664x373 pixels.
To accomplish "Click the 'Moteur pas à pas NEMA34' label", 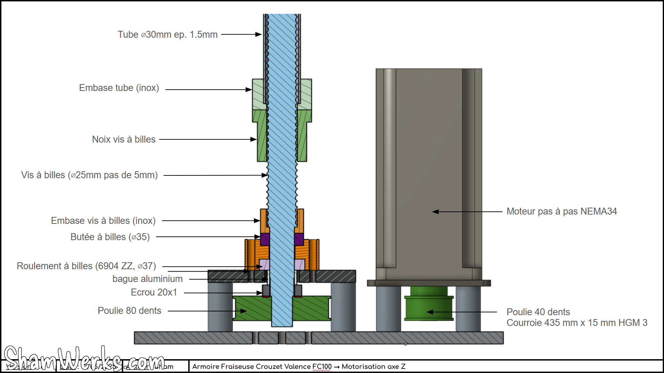I will point(561,211).
